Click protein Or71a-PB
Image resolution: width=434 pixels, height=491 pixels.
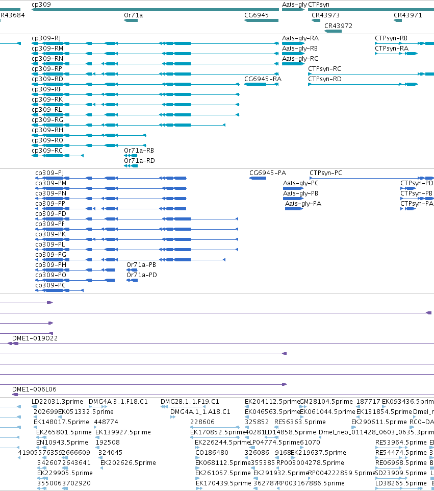click(x=132, y=270)
